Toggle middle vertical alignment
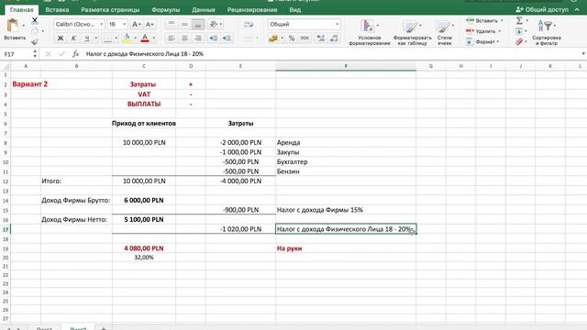587x330 pixels. [x=184, y=25]
